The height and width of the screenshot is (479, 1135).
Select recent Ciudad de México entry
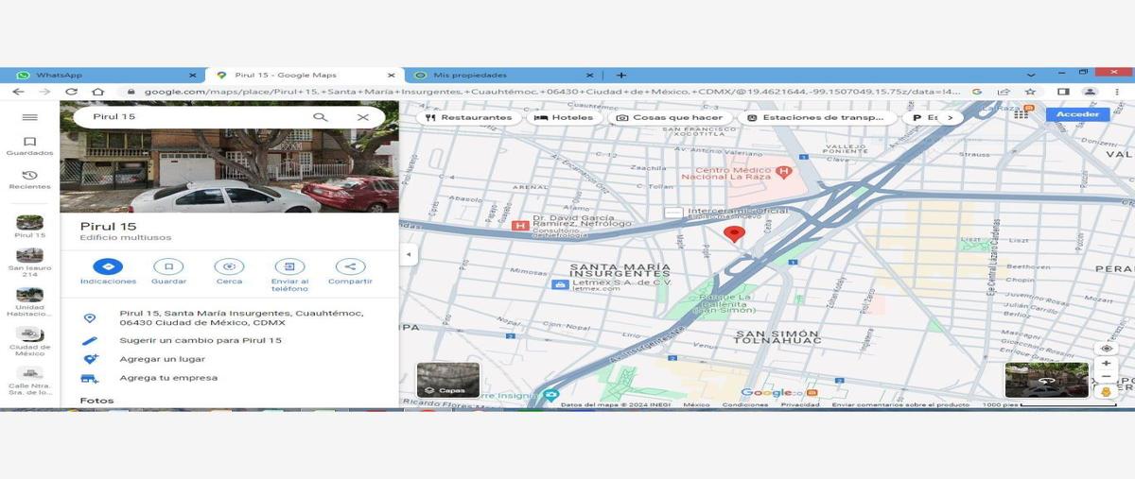[x=29, y=342]
